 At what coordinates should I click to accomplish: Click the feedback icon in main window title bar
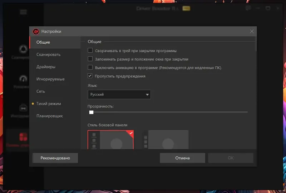248,8
